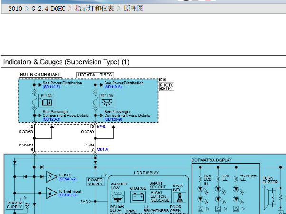The width and height of the screenshot is (286, 214).
Task: Go to the G 2.4 DOHC breadcrumb
Action: pos(48,9)
